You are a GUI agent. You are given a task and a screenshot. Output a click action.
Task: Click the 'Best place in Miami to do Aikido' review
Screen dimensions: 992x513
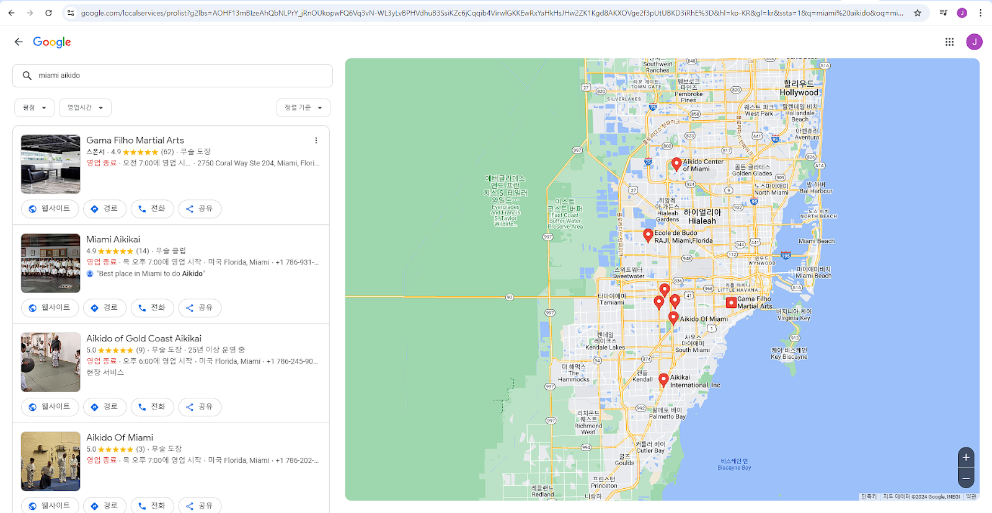pyautogui.click(x=151, y=274)
